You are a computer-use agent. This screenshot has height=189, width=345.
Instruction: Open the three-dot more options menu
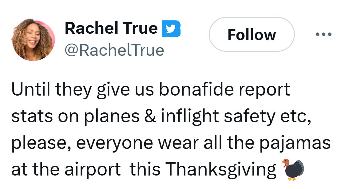pyautogui.click(x=323, y=34)
